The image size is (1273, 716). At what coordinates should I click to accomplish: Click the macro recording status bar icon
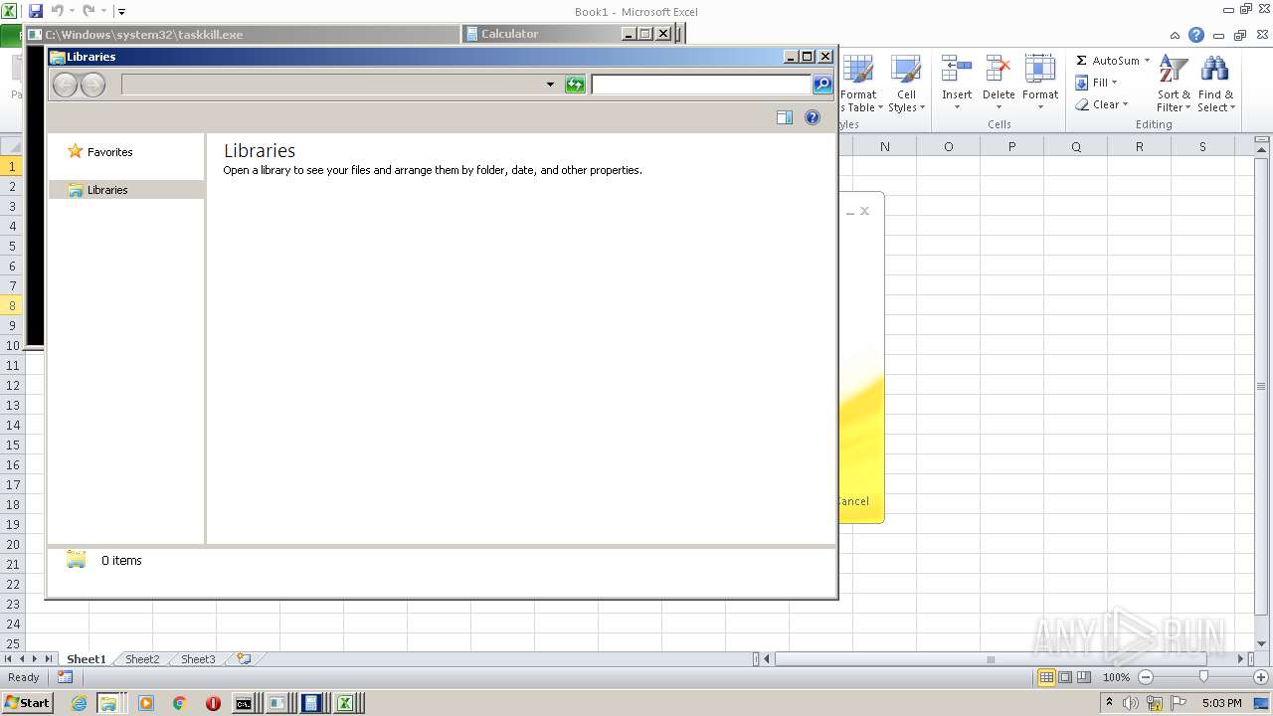[x=65, y=677]
